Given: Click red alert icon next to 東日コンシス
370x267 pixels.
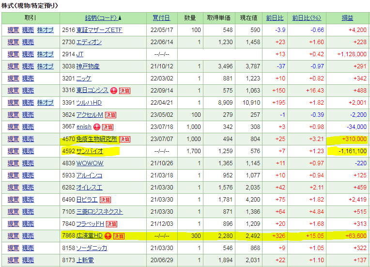Looking at the screenshot, I should tap(114, 91).
